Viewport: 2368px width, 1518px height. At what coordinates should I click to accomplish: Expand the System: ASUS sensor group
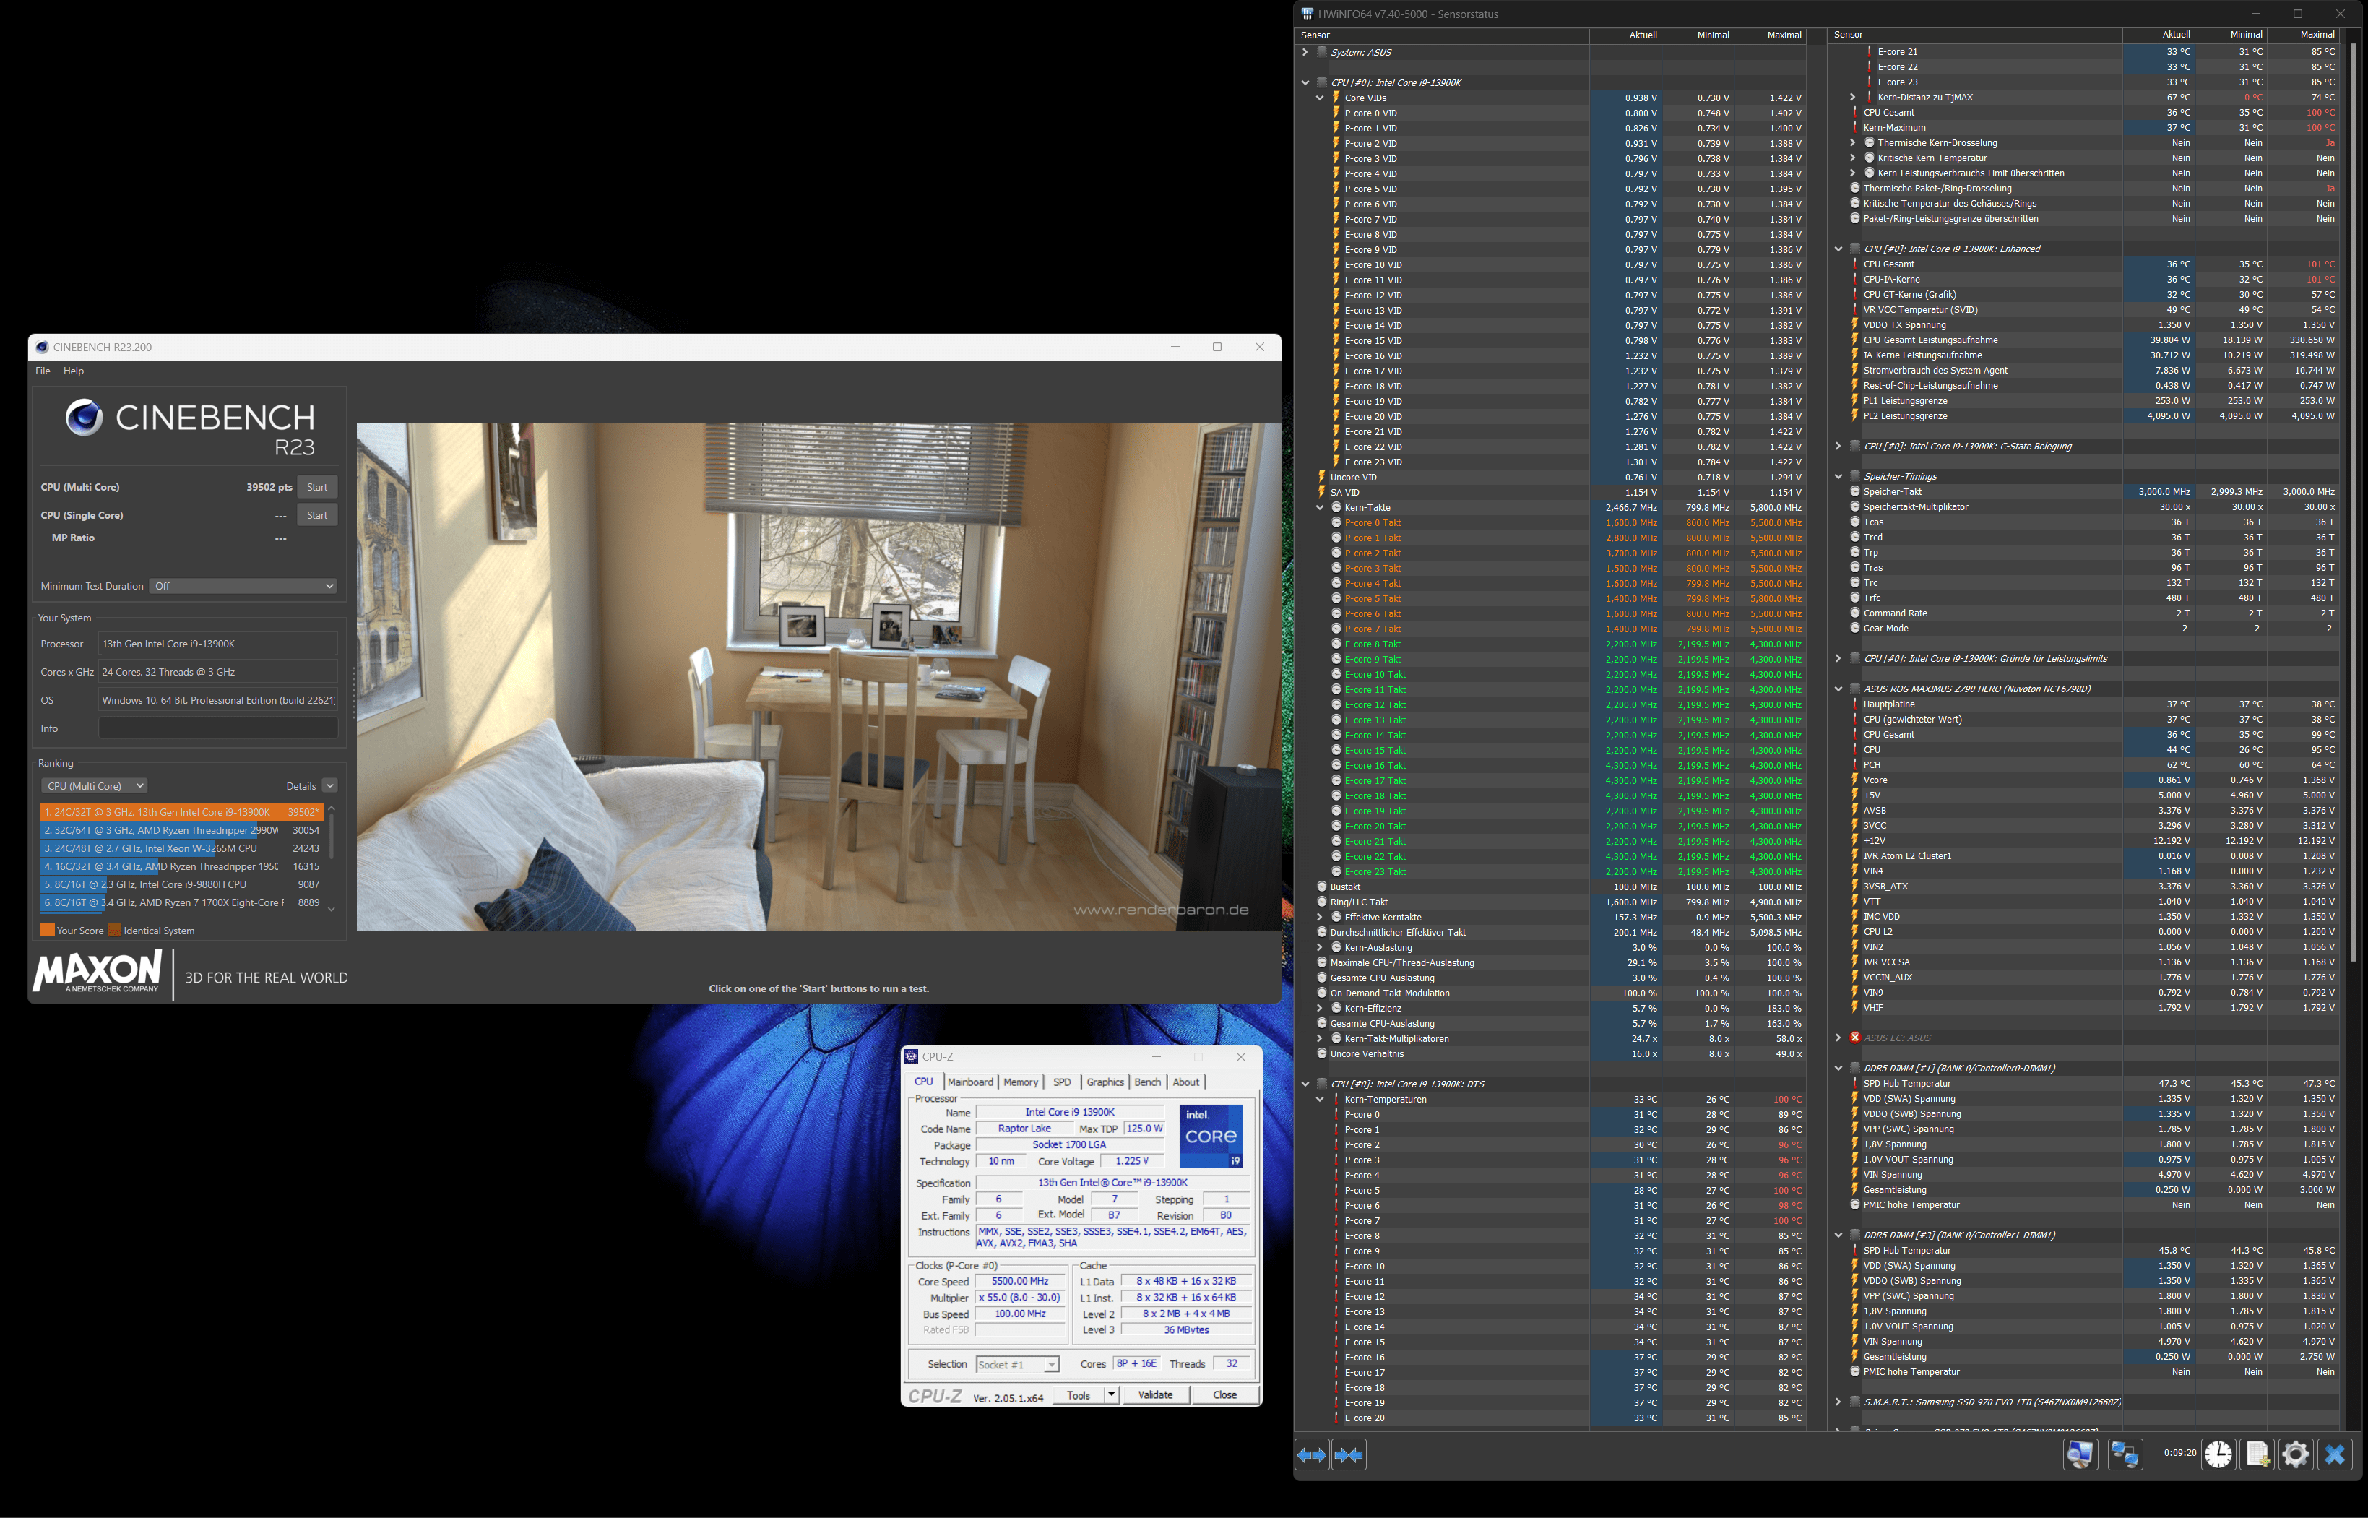point(1305,52)
